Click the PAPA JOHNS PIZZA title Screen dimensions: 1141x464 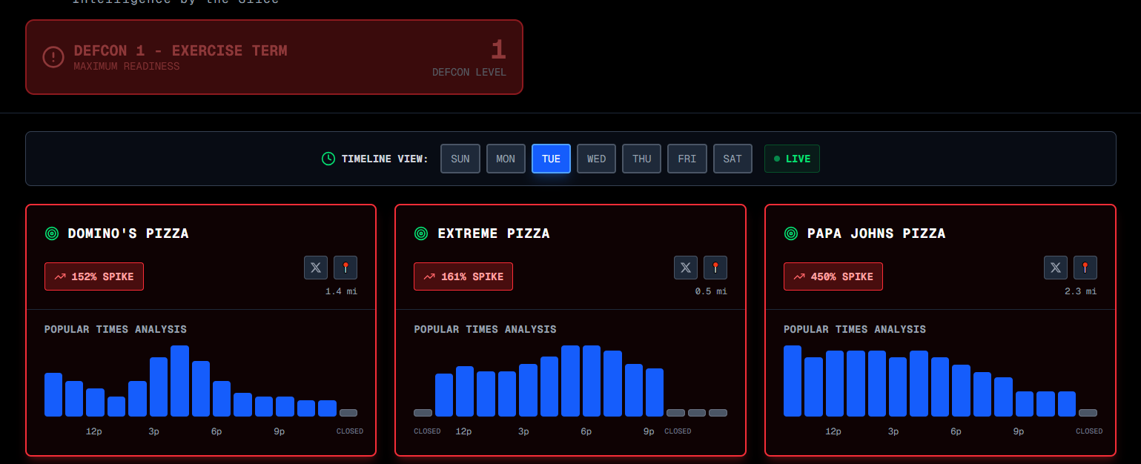tap(876, 233)
